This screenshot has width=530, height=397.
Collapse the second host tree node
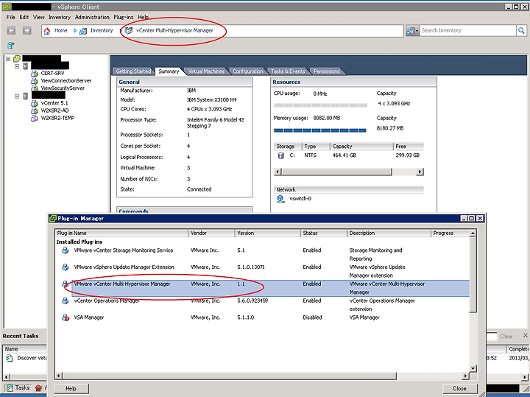click(x=17, y=96)
